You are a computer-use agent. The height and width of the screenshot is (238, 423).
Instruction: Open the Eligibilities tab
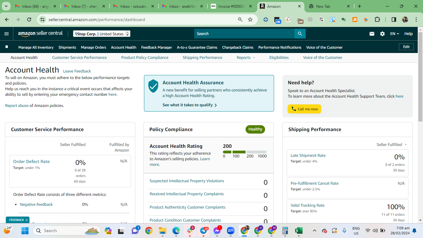(279, 57)
